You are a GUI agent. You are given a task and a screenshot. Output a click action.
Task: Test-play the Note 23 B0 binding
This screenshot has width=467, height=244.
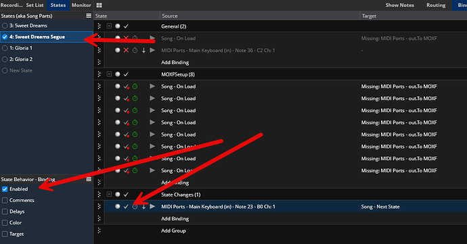coord(152,207)
